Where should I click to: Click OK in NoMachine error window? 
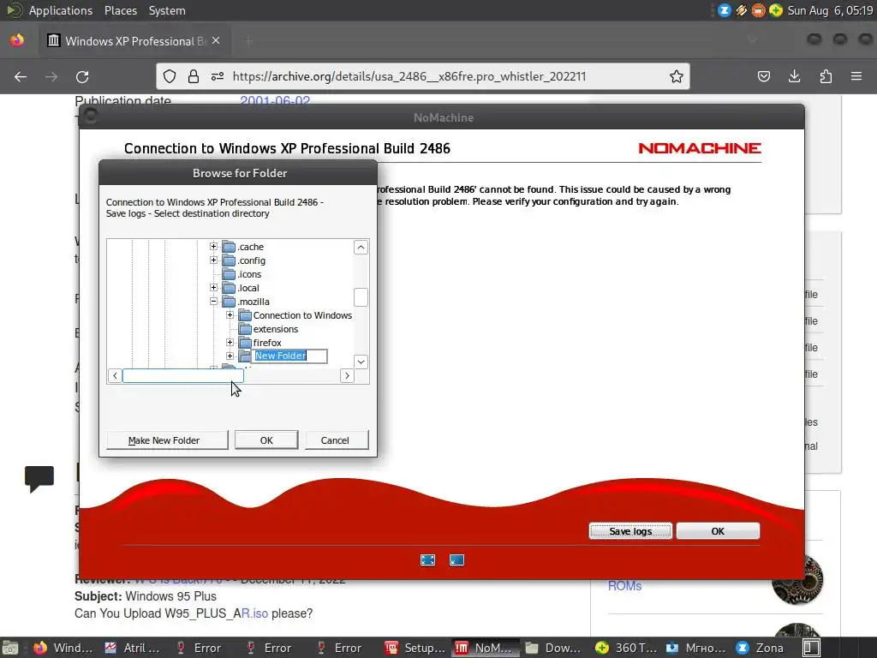click(x=718, y=531)
